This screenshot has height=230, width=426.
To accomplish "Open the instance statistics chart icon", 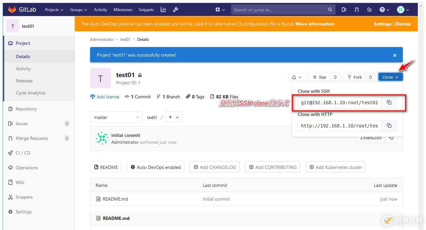I will pos(163,9).
